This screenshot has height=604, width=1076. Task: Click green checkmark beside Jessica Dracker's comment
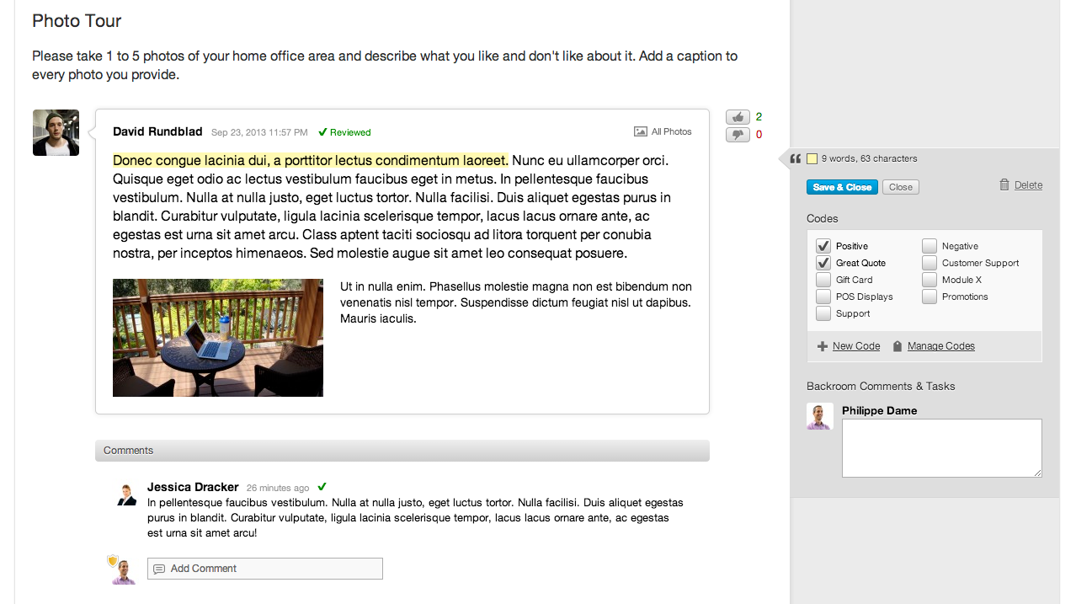point(322,487)
